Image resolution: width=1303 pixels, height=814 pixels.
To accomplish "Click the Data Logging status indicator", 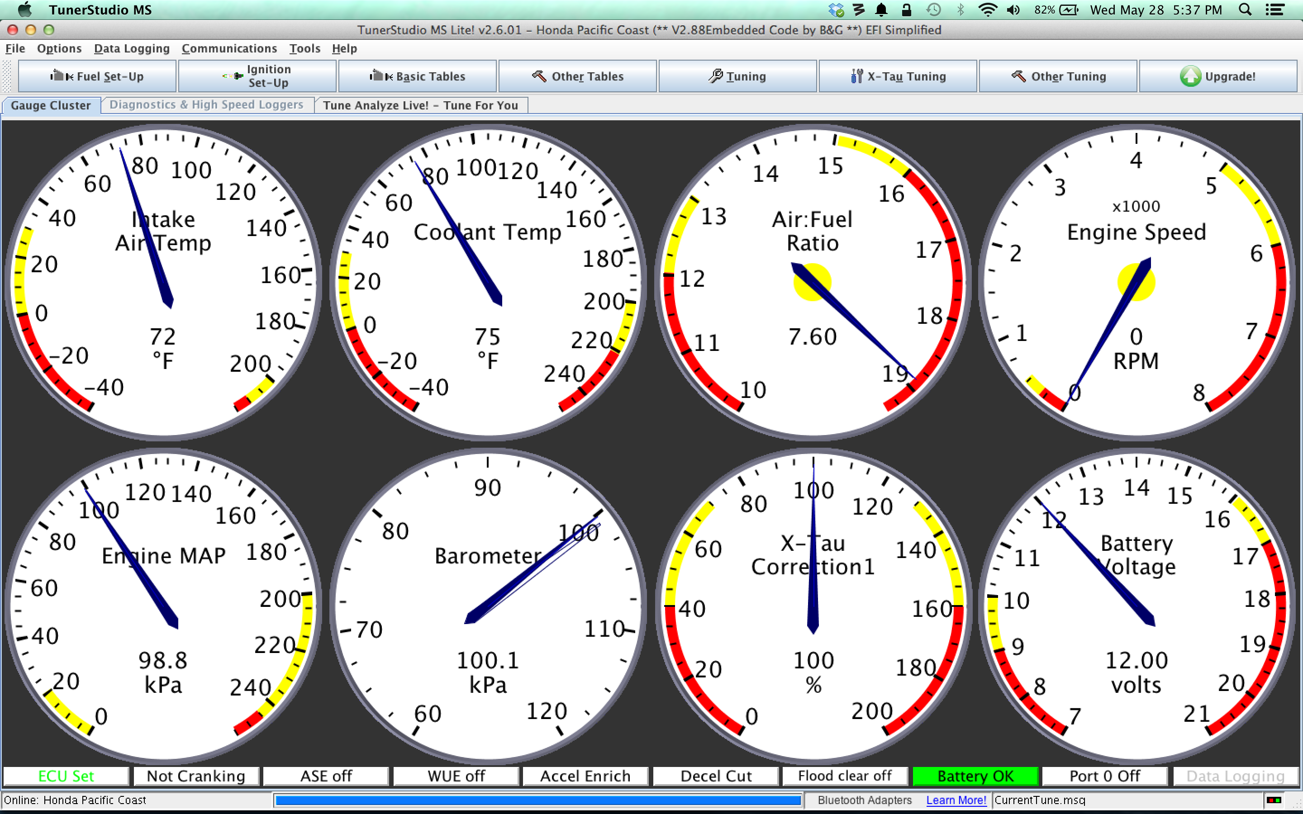I will pyautogui.click(x=1236, y=776).
